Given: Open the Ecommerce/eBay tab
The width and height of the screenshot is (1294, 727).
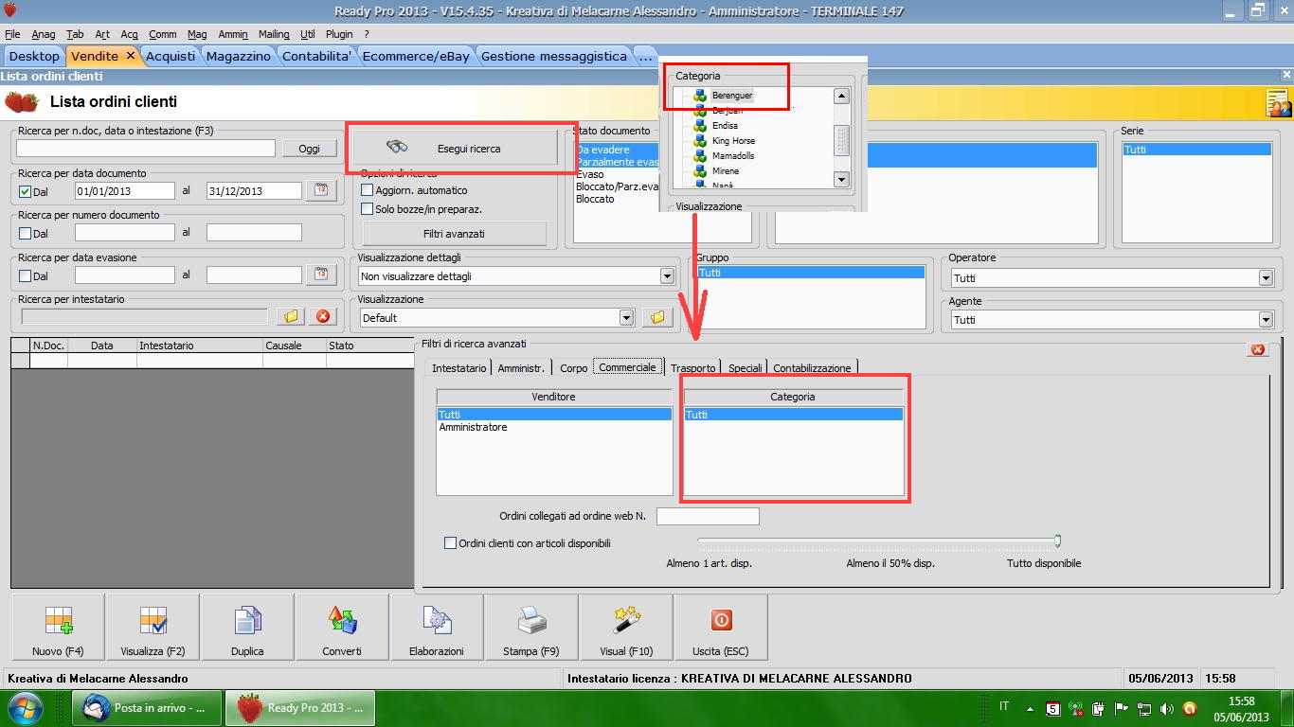Looking at the screenshot, I should (x=416, y=56).
